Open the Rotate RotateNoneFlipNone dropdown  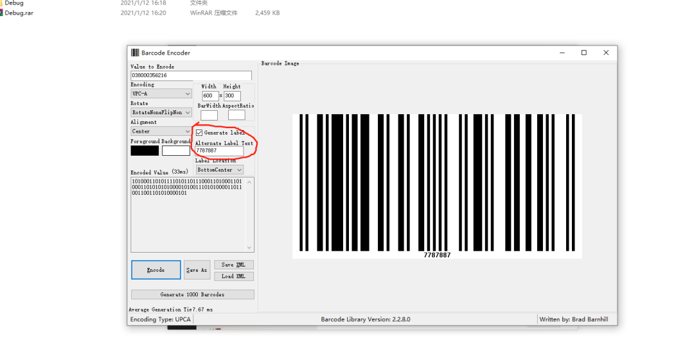pos(161,112)
